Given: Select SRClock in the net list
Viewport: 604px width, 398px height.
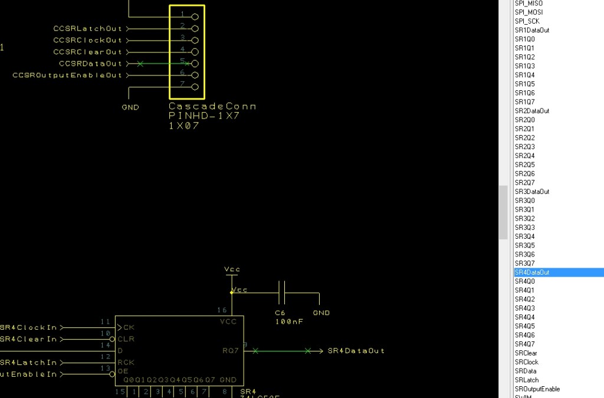Looking at the screenshot, I should [526, 362].
